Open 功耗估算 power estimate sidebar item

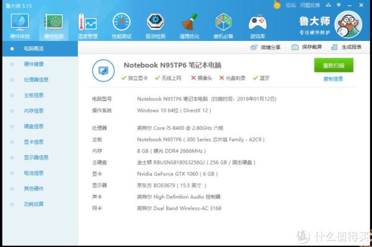click(x=33, y=204)
